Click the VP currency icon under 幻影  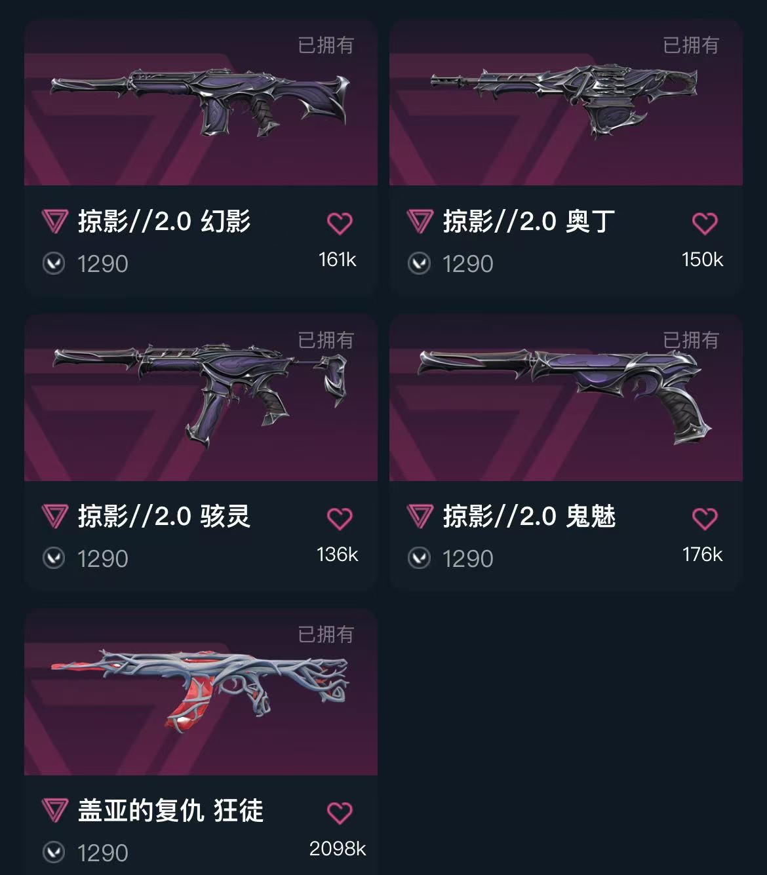54,263
